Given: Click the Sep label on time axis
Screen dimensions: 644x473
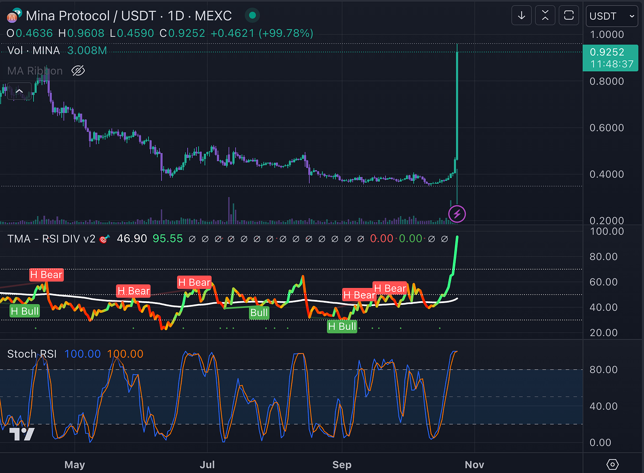Looking at the screenshot, I should pos(342,465).
